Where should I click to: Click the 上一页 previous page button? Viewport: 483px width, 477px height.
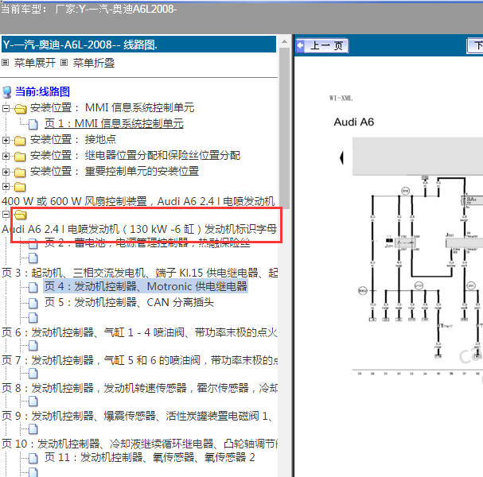click(322, 45)
